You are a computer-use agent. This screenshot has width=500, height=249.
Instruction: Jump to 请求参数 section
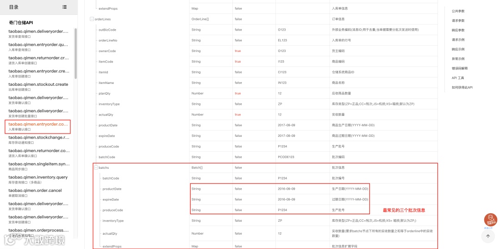tap(458, 20)
